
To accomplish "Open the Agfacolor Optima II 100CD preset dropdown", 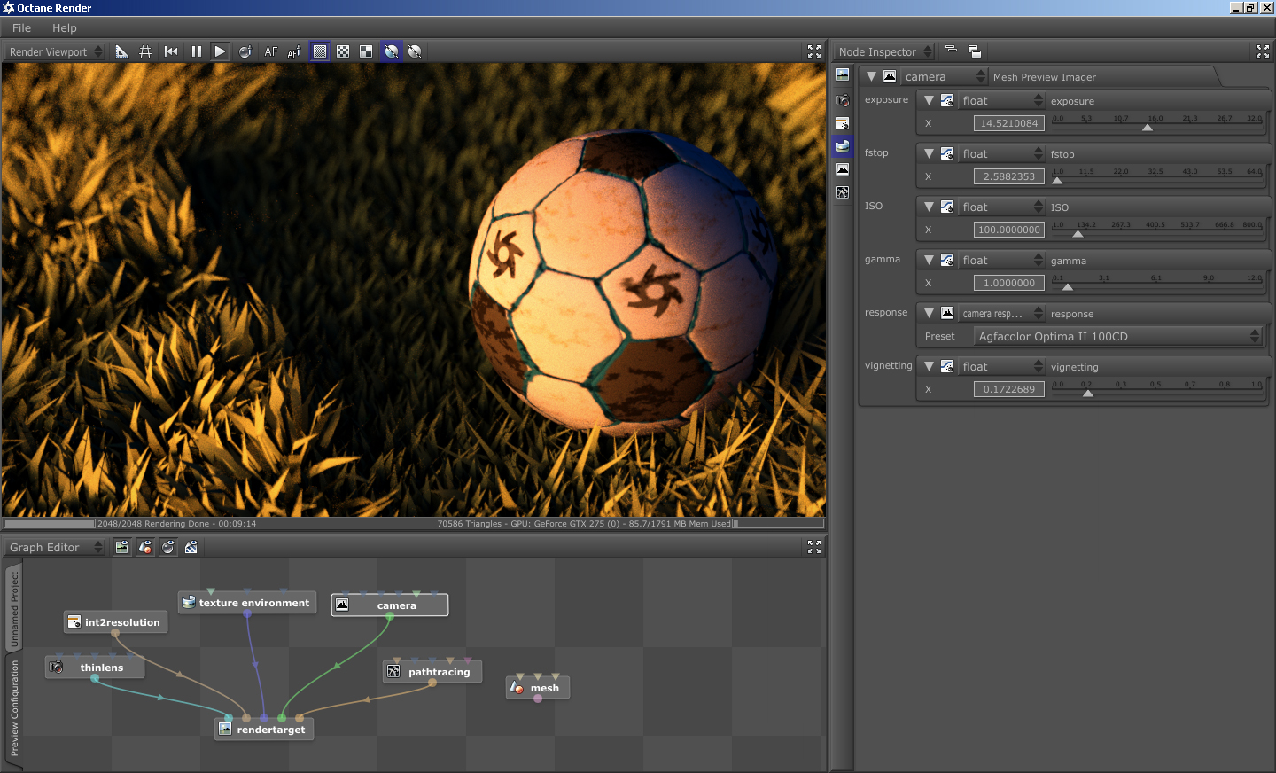I will click(x=1117, y=336).
